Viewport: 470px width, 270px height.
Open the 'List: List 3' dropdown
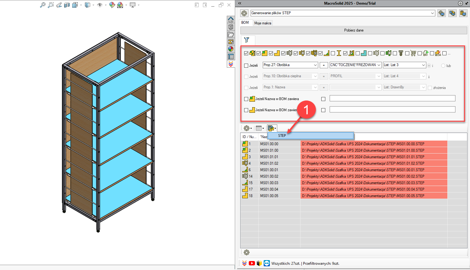424,65
